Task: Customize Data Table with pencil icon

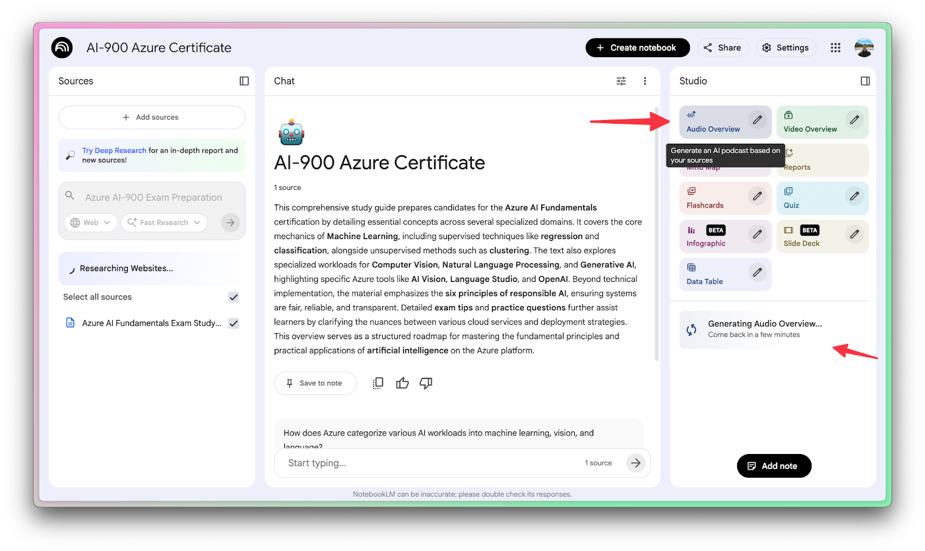Action: (x=757, y=272)
